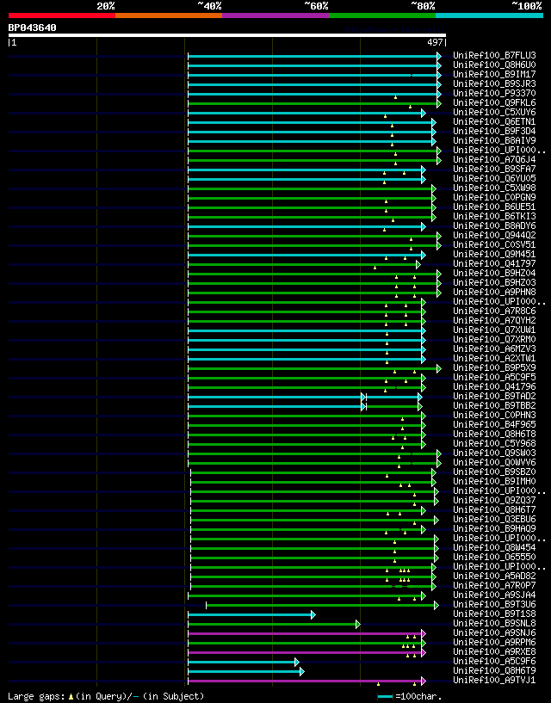The height and width of the screenshot is (703, 551).
Task: Select the UniRef100_B8AIV9 label
Action: 494,141
